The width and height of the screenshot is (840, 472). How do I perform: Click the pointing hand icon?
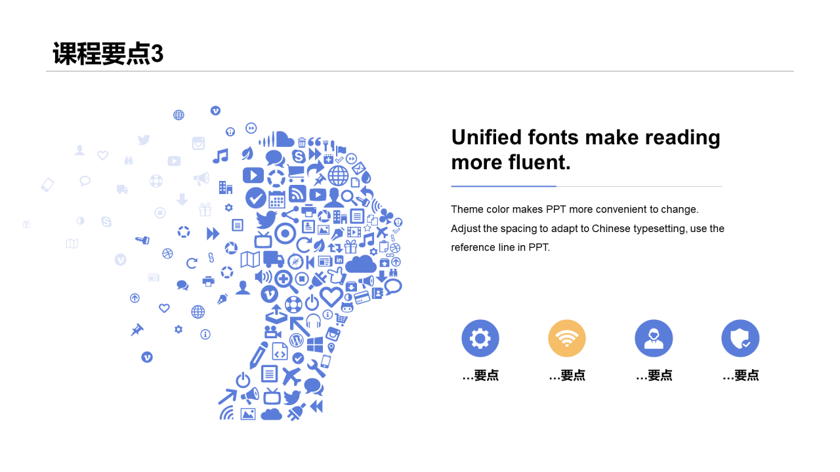337,275
